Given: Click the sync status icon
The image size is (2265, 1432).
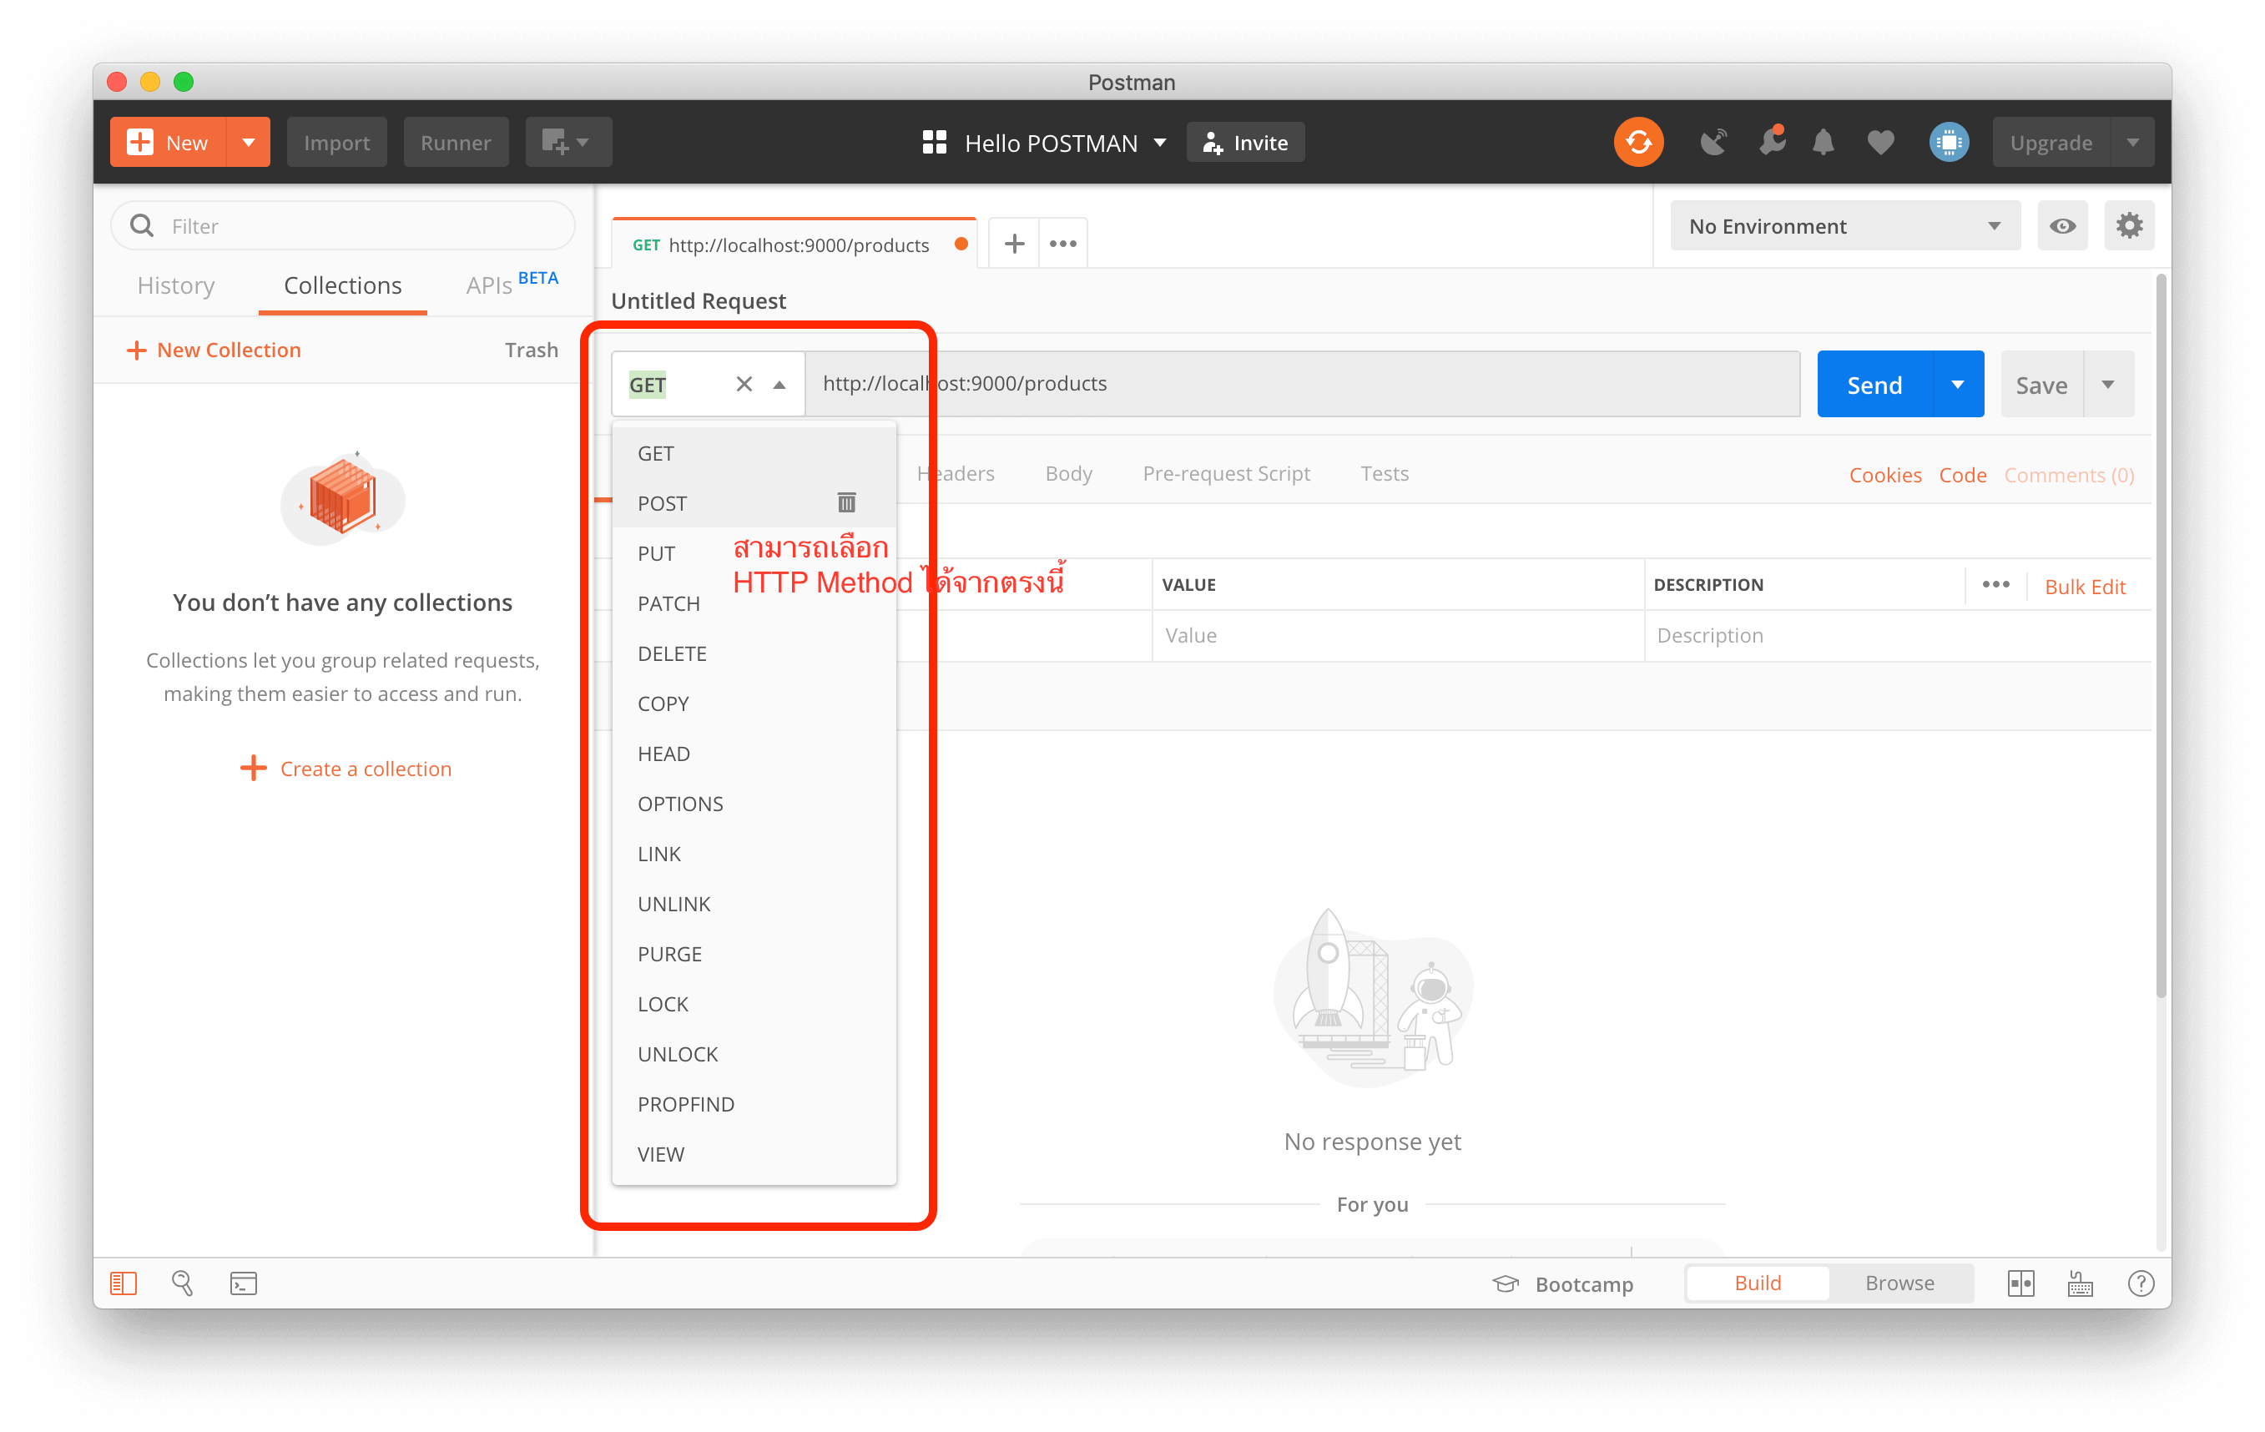Looking at the screenshot, I should coord(1637,143).
